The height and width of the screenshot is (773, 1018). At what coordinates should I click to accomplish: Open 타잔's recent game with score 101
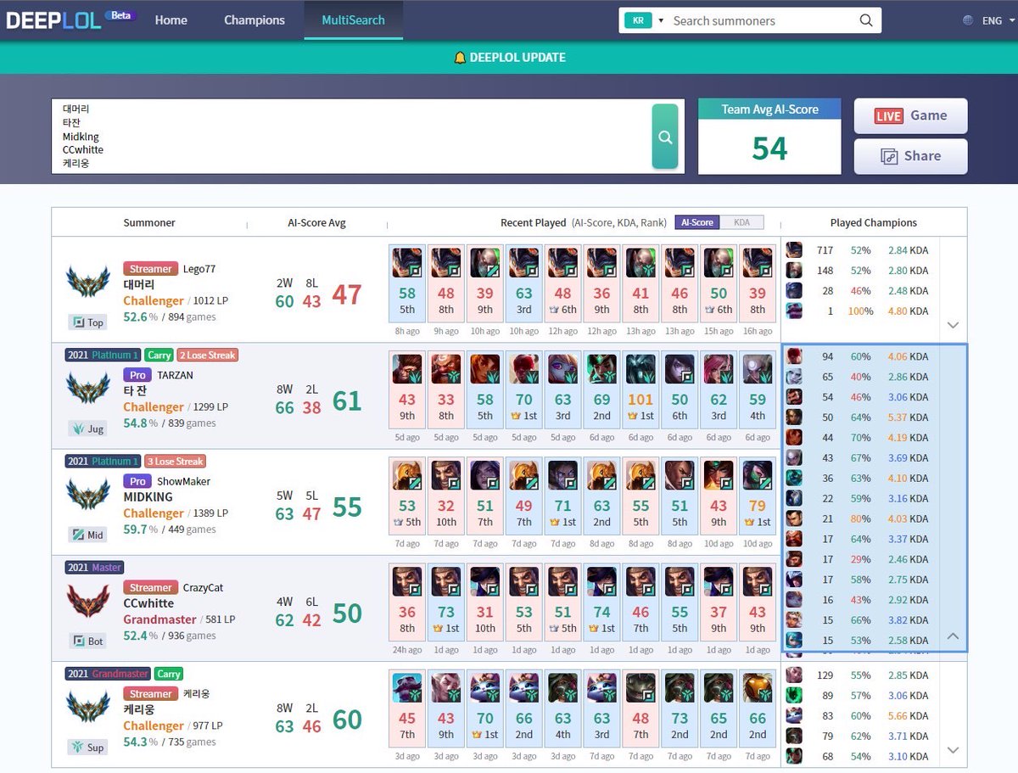[x=640, y=389]
